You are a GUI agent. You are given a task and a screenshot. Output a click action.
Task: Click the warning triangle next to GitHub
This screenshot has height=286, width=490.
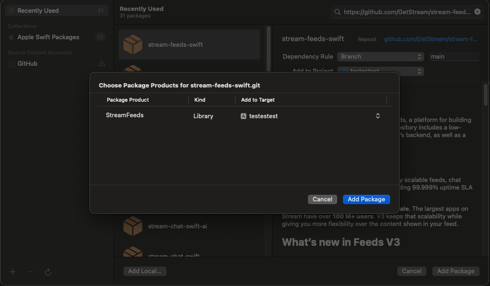click(101, 63)
